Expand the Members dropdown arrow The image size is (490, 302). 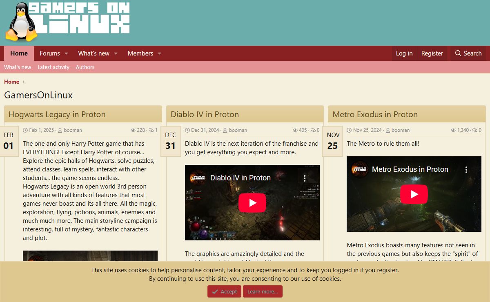[x=159, y=53]
